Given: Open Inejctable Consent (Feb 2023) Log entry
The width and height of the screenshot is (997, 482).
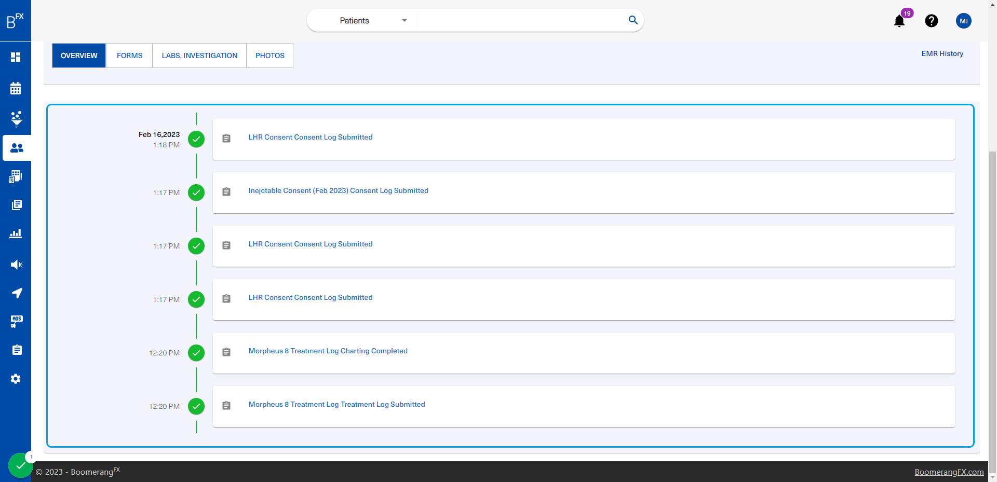Looking at the screenshot, I should 339,190.
